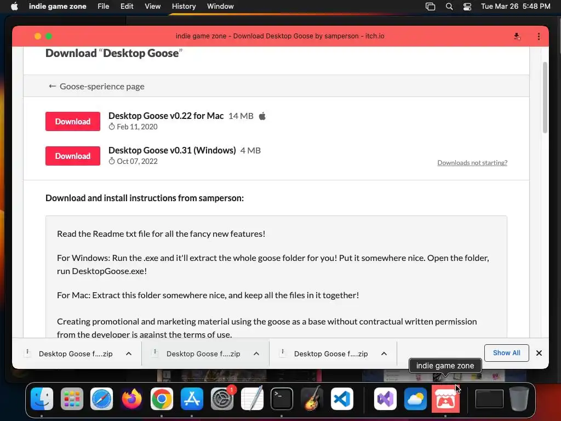This screenshot has width=561, height=421.
Task: Click the Download "Desktop Goose" heading
Action: pos(114,53)
